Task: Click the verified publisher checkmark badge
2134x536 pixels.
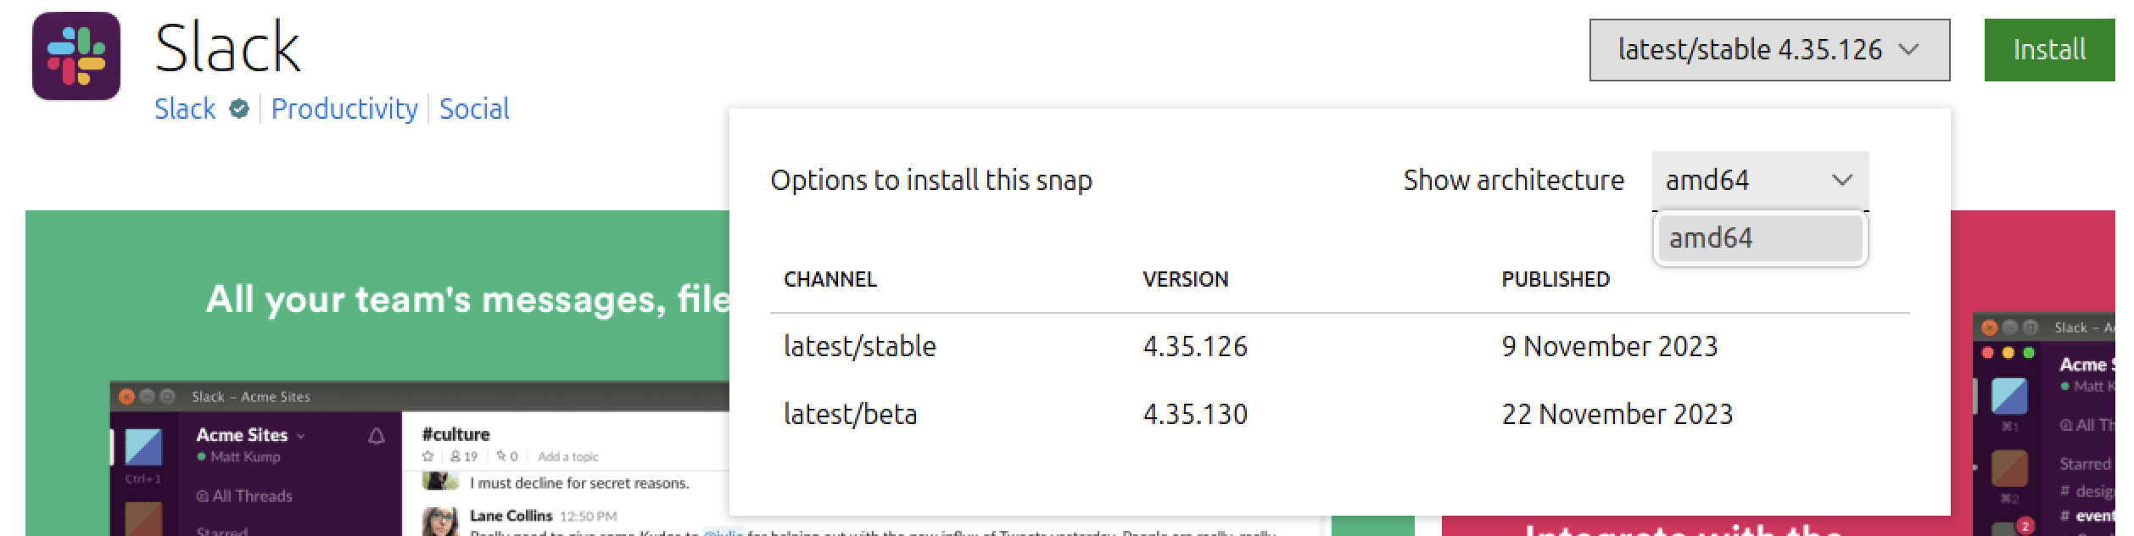Action: click(239, 109)
